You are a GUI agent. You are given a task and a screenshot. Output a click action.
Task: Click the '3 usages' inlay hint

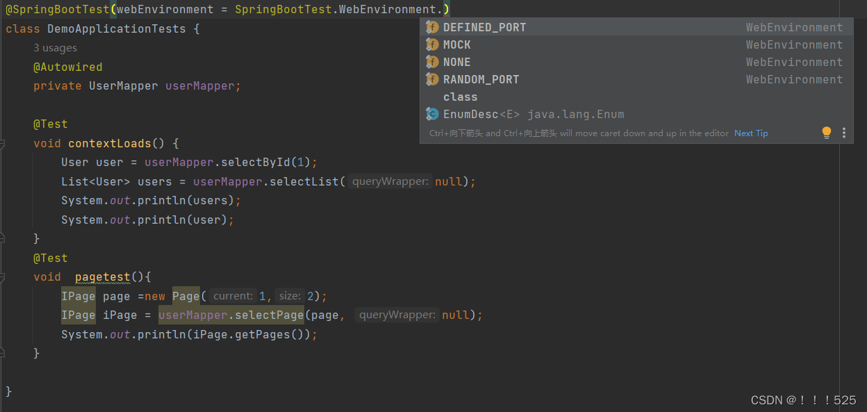pyautogui.click(x=55, y=48)
